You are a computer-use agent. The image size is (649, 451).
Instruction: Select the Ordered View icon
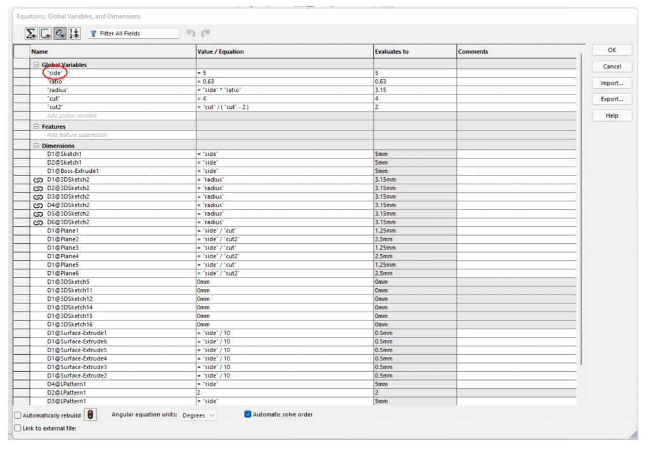point(75,34)
